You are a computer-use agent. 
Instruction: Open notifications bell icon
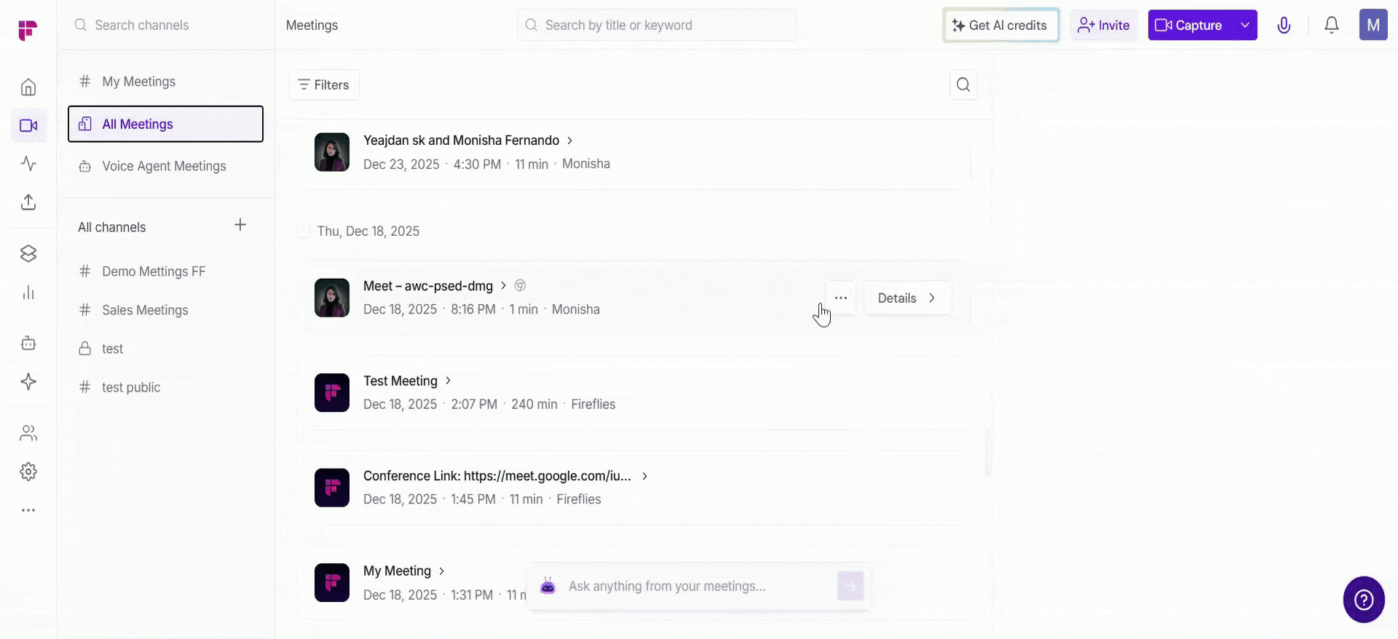point(1331,25)
